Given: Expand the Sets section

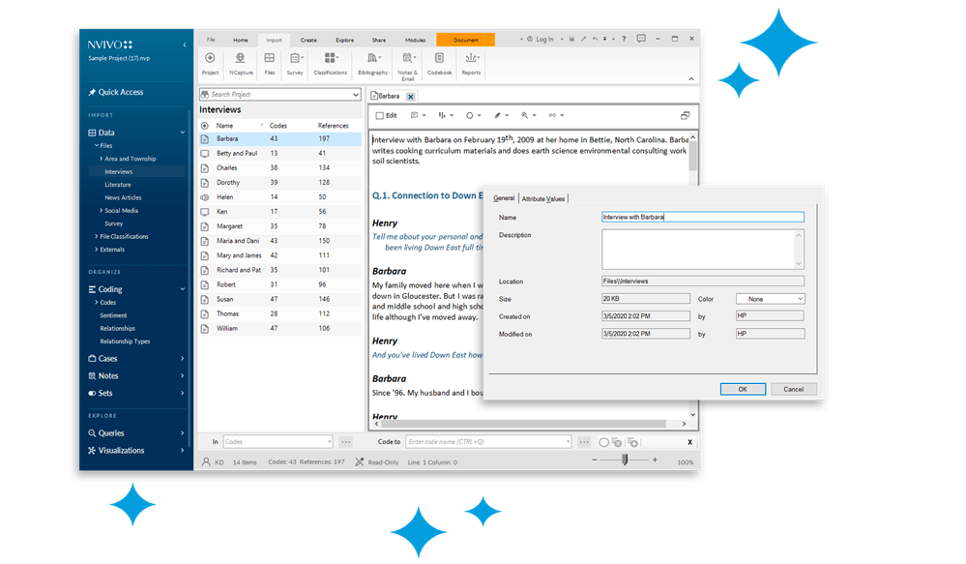Looking at the screenshot, I should (x=183, y=393).
